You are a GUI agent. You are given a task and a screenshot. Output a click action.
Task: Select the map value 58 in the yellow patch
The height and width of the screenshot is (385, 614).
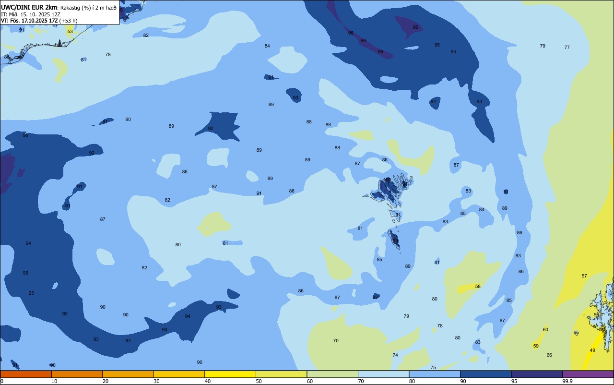[x=478, y=287]
